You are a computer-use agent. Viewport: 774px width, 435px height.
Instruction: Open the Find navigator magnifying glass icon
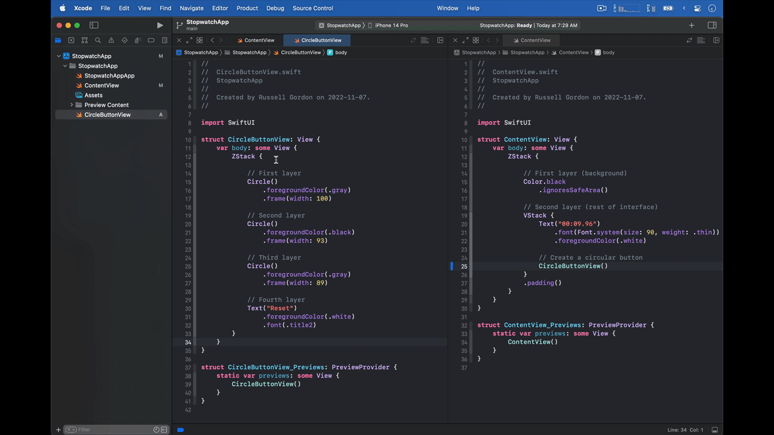tap(97, 40)
